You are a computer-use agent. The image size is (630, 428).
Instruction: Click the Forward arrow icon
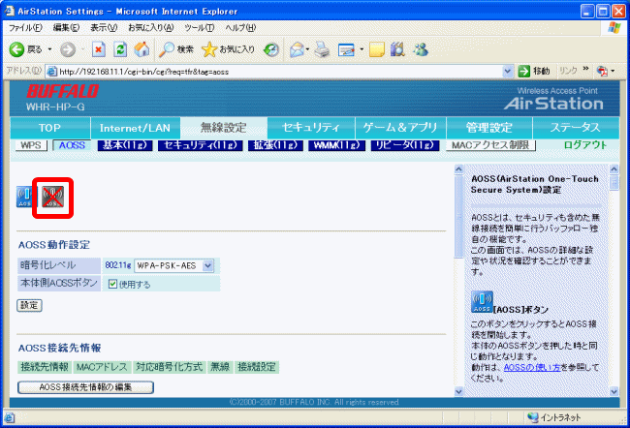[x=68, y=49]
